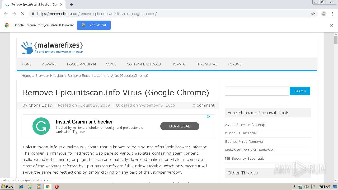This screenshot has height=190, width=338.
Task: Open the VIRUS menu item
Action: pos(111,64)
